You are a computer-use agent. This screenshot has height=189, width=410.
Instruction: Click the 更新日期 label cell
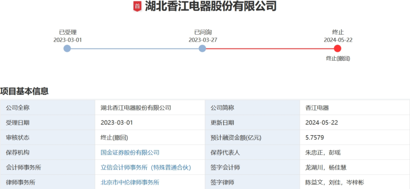click(x=252, y=122)
